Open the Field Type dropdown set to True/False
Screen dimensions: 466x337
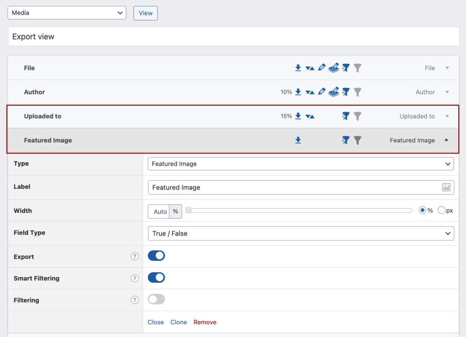(x=300, y=233)
